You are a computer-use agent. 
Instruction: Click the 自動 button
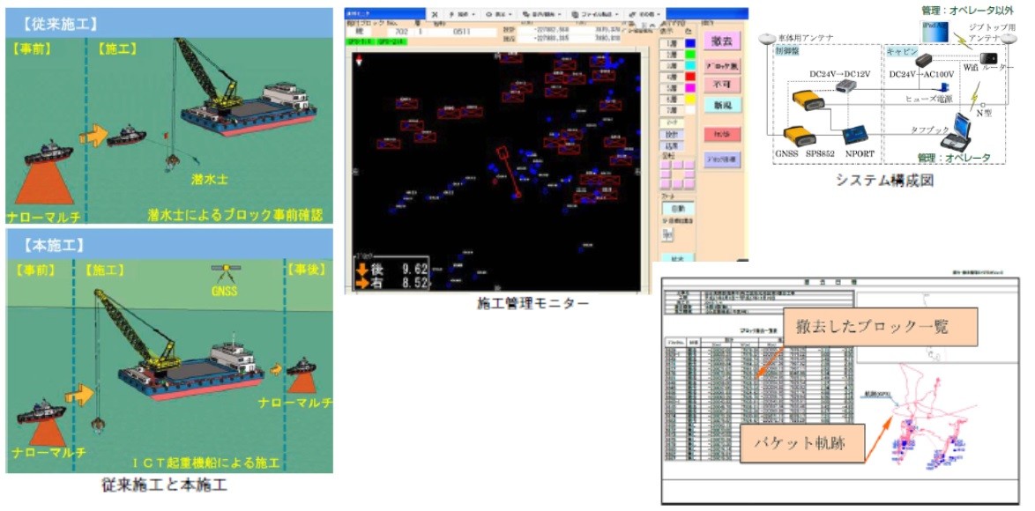[x=679, y=209]
